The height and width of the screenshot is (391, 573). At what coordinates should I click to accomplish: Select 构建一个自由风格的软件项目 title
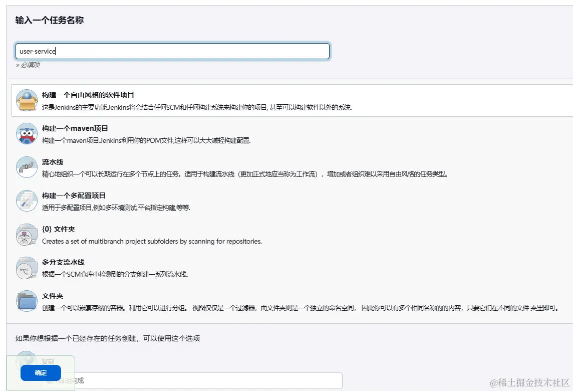pos(88,95)
